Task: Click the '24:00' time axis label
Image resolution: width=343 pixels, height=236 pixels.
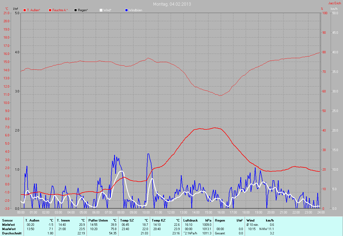Action: [321, 212]
